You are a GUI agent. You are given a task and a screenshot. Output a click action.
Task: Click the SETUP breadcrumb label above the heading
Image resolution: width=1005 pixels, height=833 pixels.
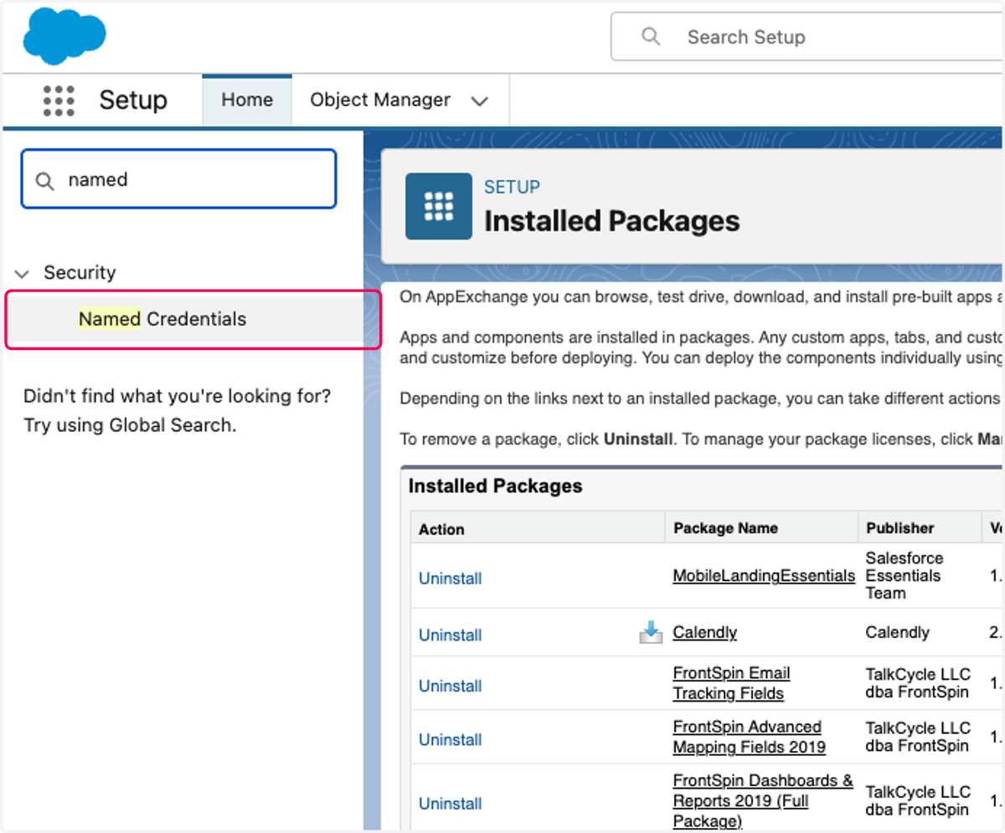point(512,187)
